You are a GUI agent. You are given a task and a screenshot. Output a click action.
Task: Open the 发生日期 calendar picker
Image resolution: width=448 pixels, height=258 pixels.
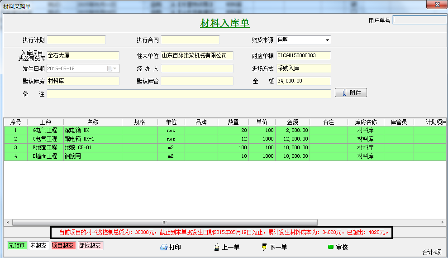(111, 68)
